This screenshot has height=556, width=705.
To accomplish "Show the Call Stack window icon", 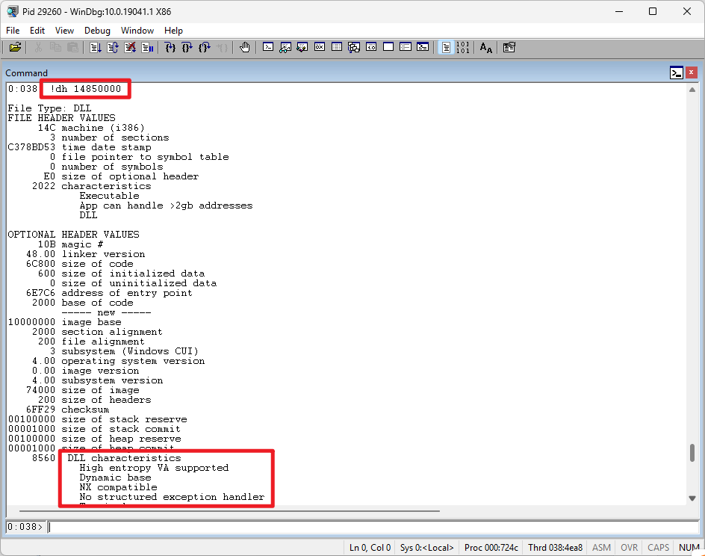I will [354, 47].
